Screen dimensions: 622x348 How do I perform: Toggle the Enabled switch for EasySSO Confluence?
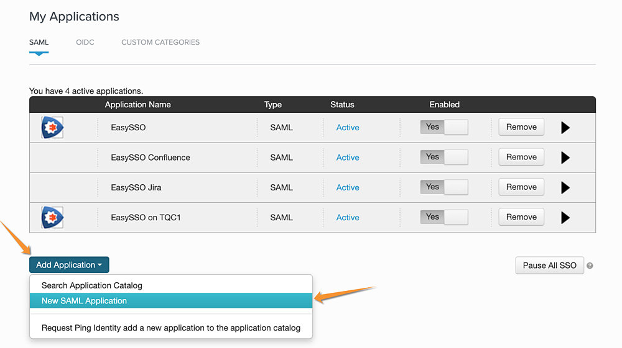444,157
